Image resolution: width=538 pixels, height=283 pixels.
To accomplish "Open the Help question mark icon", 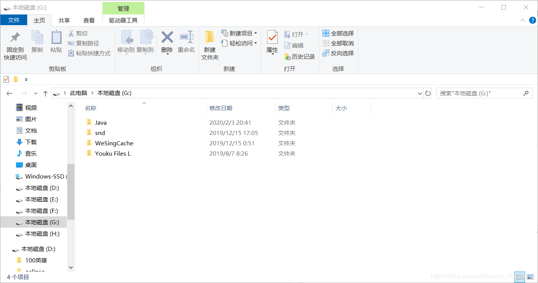I will click(x=532, y=20).
